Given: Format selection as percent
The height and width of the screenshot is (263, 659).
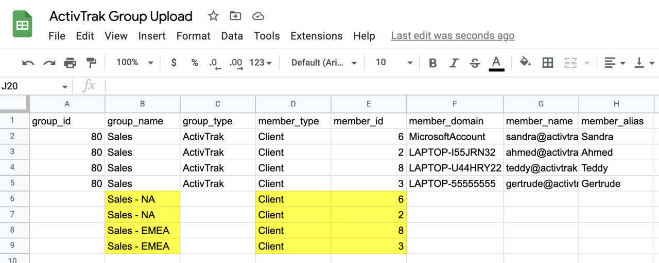Looking at the screenshot, I should tap(195, 63).
